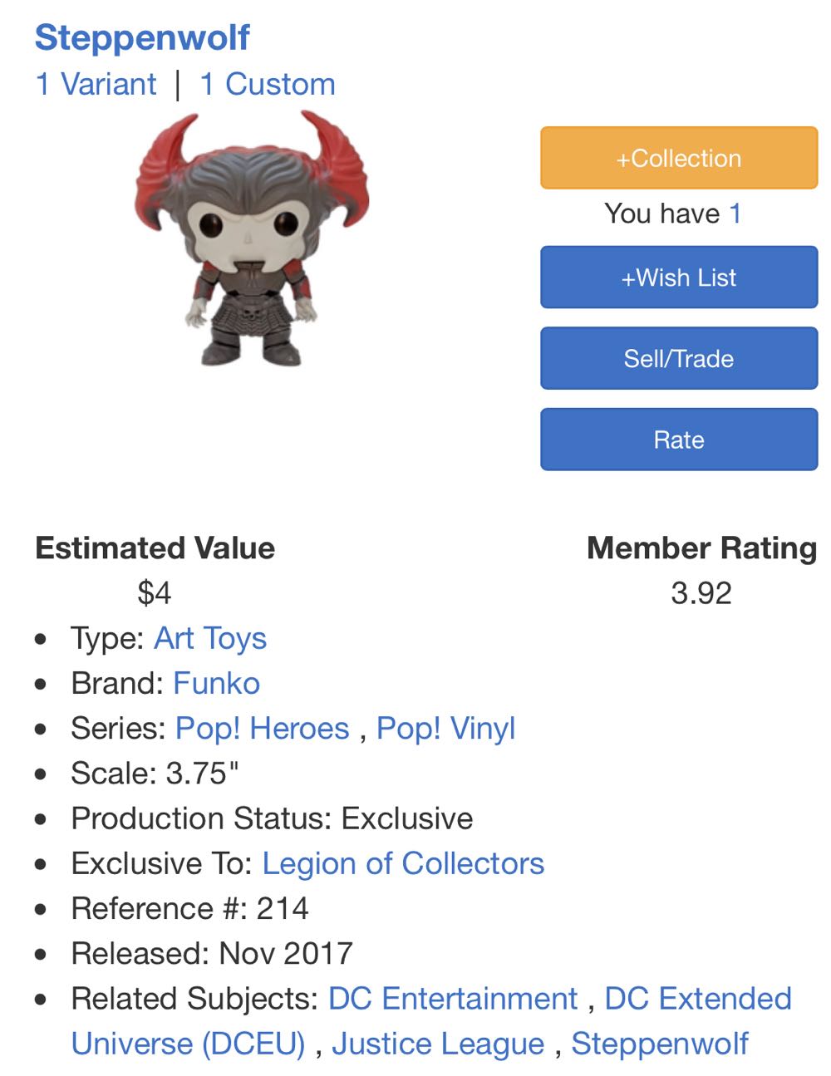831x1076 pixels.
Task: Open the Art Toys type link
Action: (208, 639)
